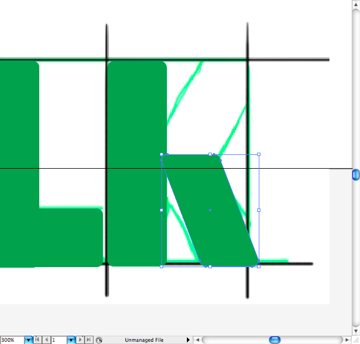
Task: Expand the status bar options arrow
Action: (x=188, y=340)
